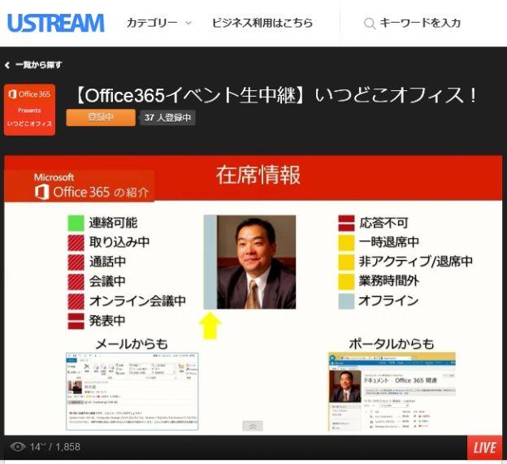Viewport: 507px width, 464px height.
Task: Open the channel title いつどこオフィス
Action: (x=275, y=95)
